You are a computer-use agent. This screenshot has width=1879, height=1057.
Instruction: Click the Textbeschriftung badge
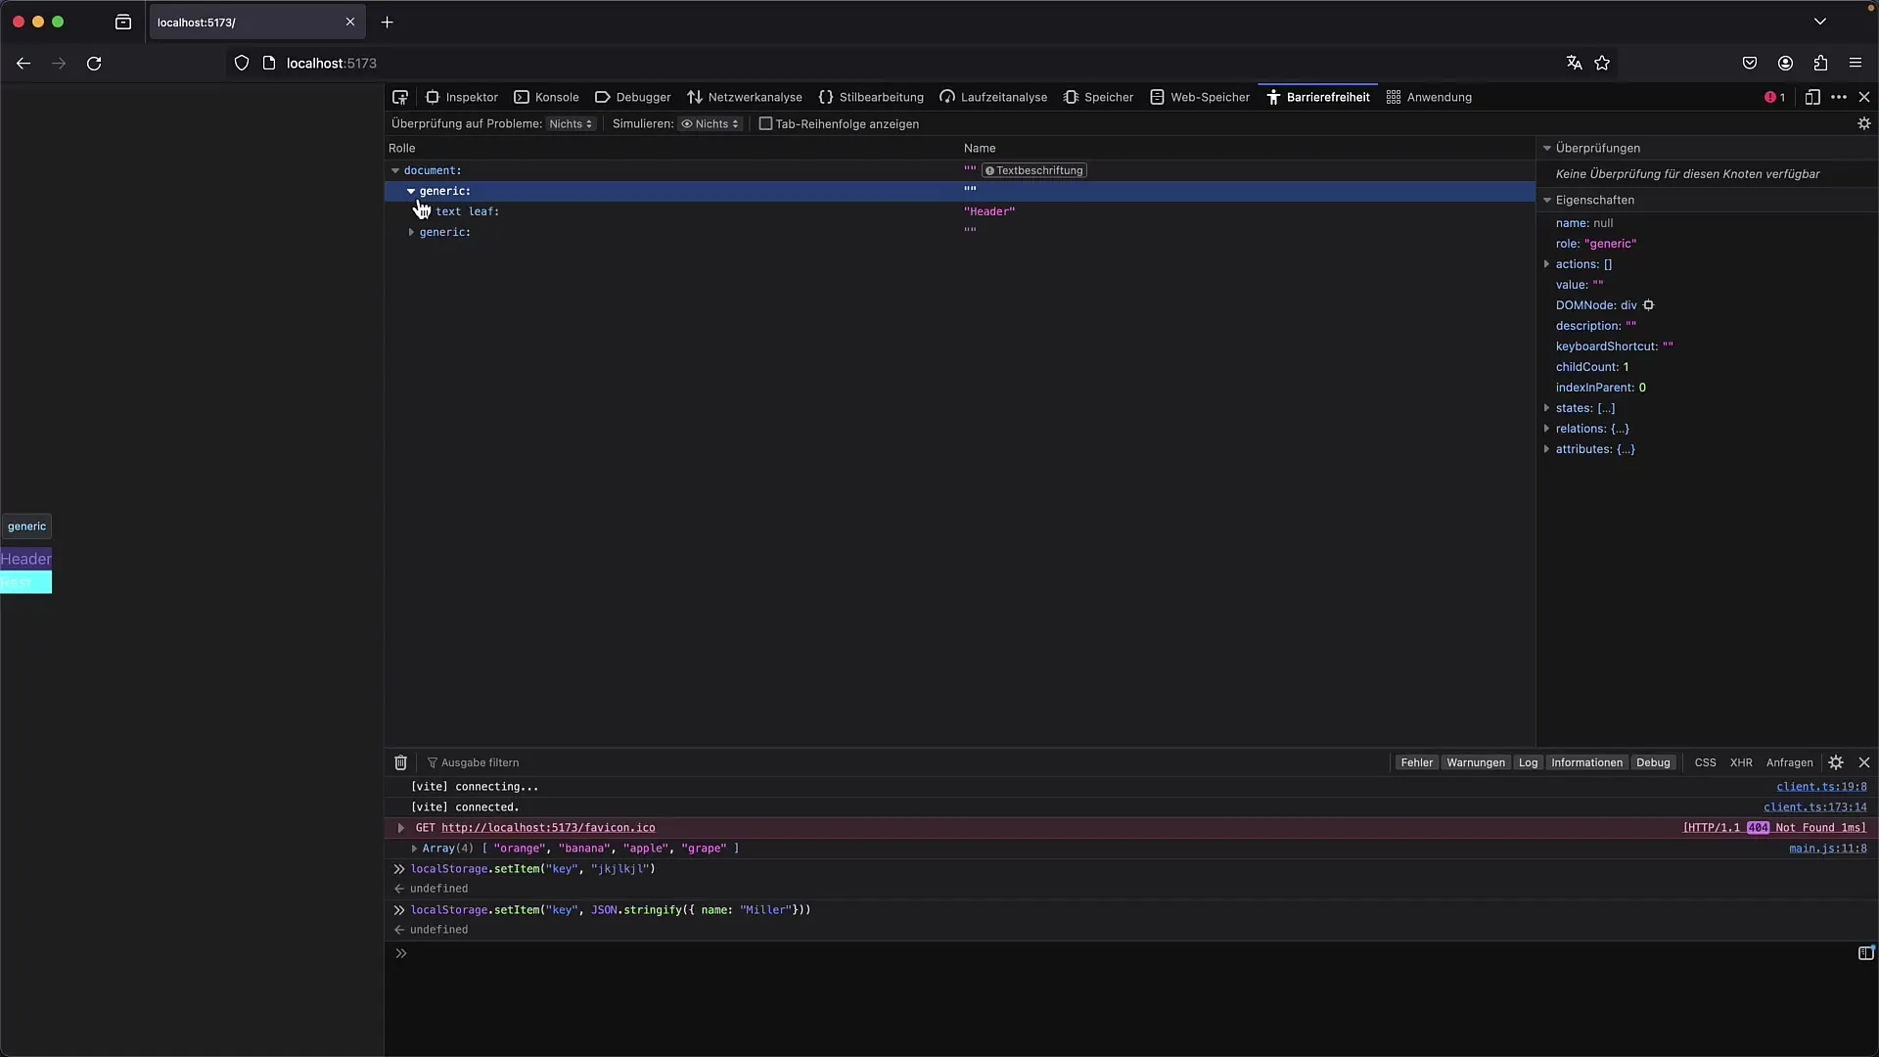[x=1034, y=170]
